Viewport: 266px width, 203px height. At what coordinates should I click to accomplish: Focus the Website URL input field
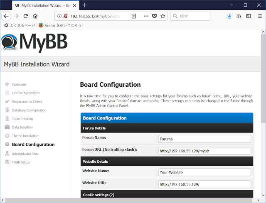point(204,184)
